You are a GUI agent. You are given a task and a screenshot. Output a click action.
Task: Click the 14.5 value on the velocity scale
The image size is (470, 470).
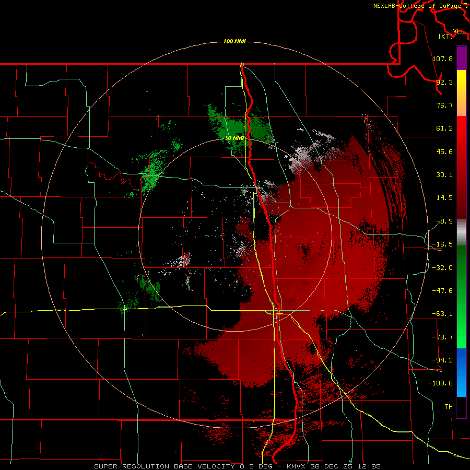coord(444,198)
